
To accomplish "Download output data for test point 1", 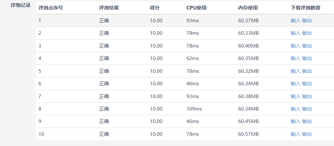I will click(x=307, y=21).
